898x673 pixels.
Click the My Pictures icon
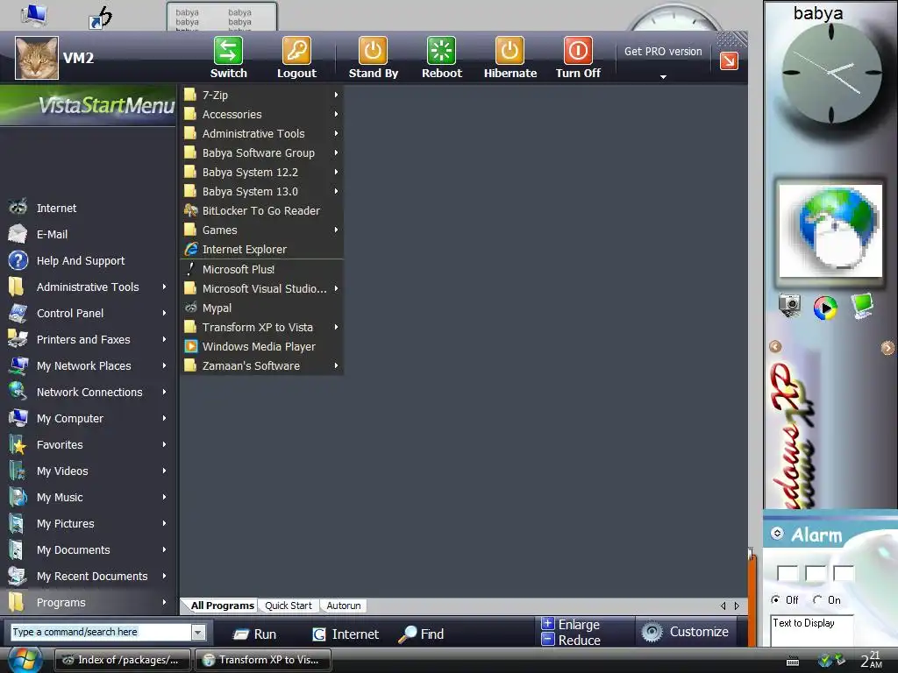coord(18,524)
